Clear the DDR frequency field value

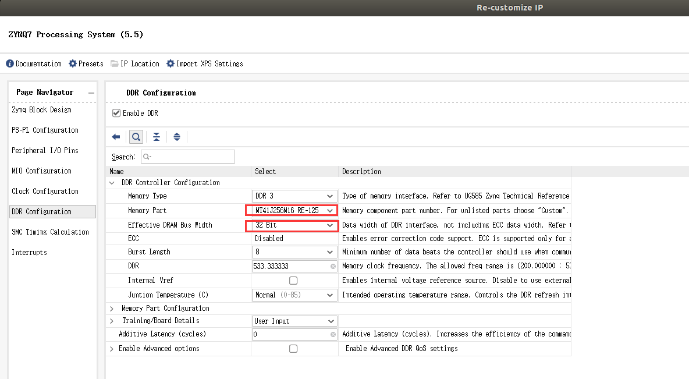coord(333,267)
